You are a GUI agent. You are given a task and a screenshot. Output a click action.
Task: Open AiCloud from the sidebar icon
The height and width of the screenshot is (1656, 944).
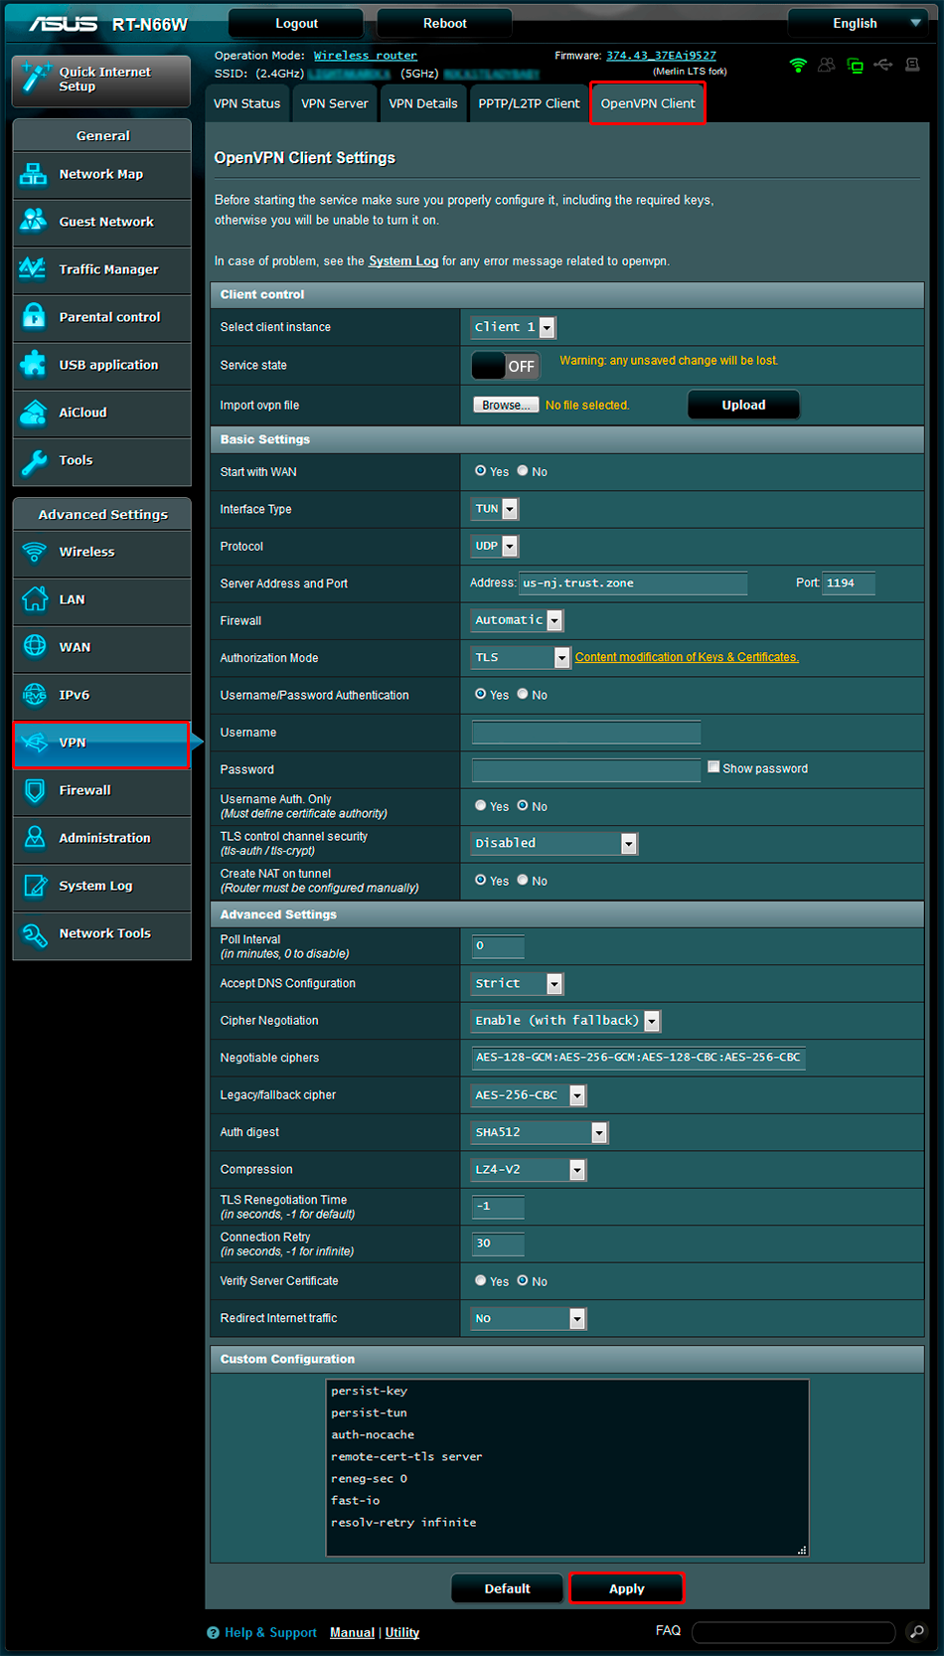pyautogui.click(x=34, y=413)
